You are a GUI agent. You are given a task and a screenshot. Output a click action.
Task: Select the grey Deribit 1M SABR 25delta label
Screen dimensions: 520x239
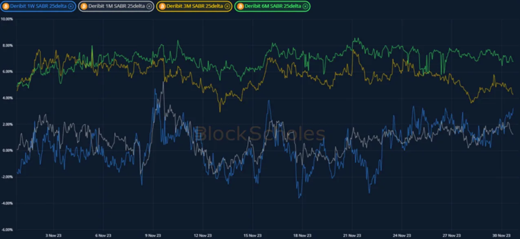pyautogui.click(x=117, y=6)
